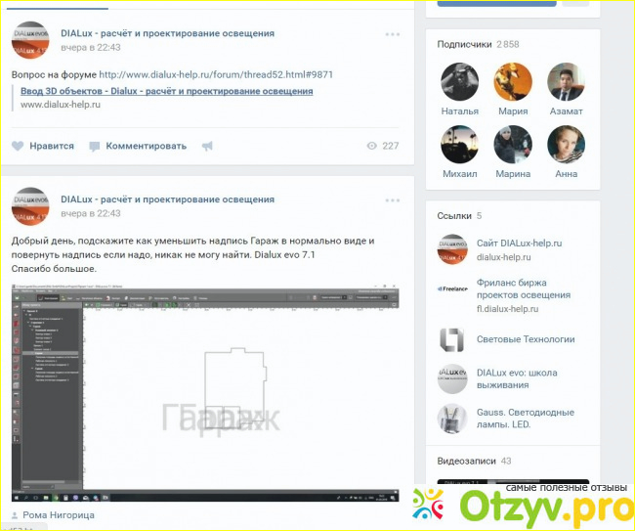Viewport: 635px width, 531px height.
Task: Click the eye views icon showing 227
Action: [371, 146]
